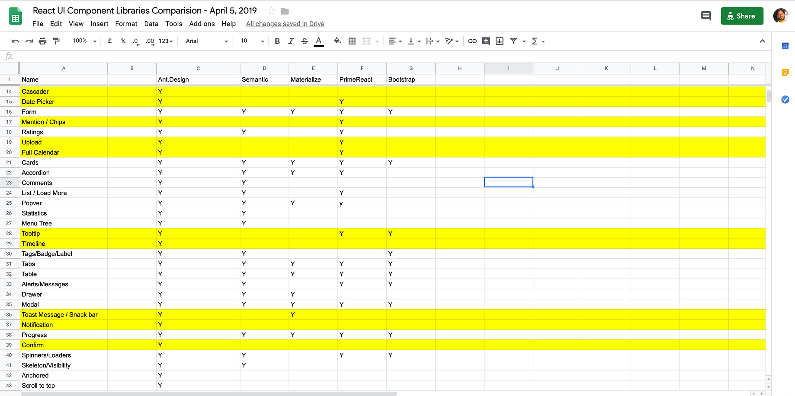Insert a link

click(x=472, y=41)
